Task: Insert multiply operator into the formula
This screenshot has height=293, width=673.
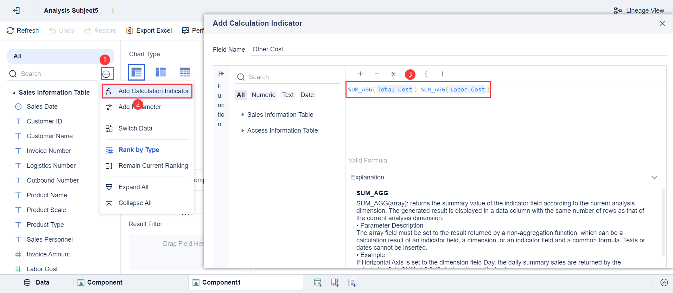Action: (393, 74)
